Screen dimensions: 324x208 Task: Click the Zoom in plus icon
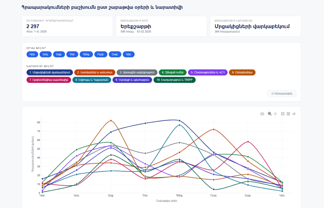click(x=283, y=114)
